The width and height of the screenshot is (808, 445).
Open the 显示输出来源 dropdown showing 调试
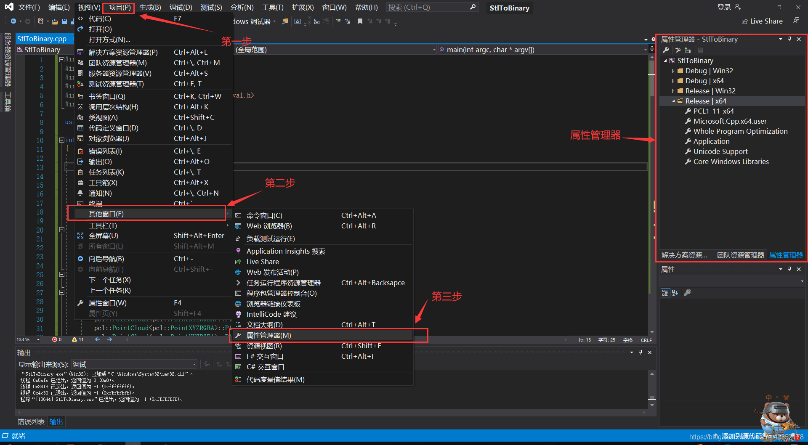(134, 364)
